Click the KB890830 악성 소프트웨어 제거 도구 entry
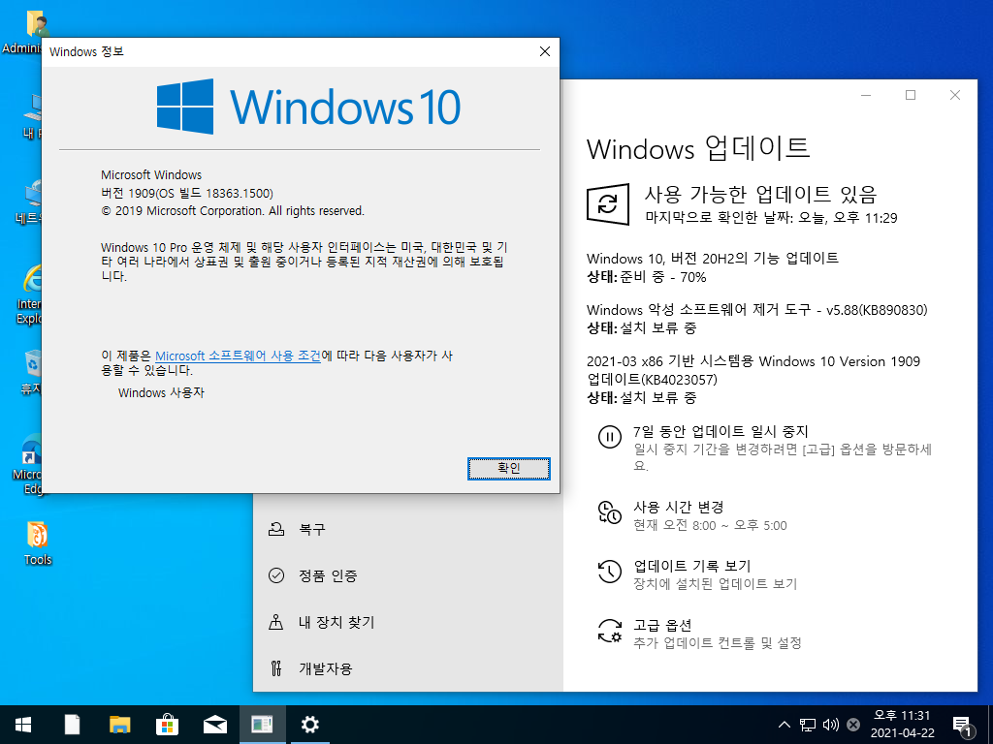 [x=756, y=310]
